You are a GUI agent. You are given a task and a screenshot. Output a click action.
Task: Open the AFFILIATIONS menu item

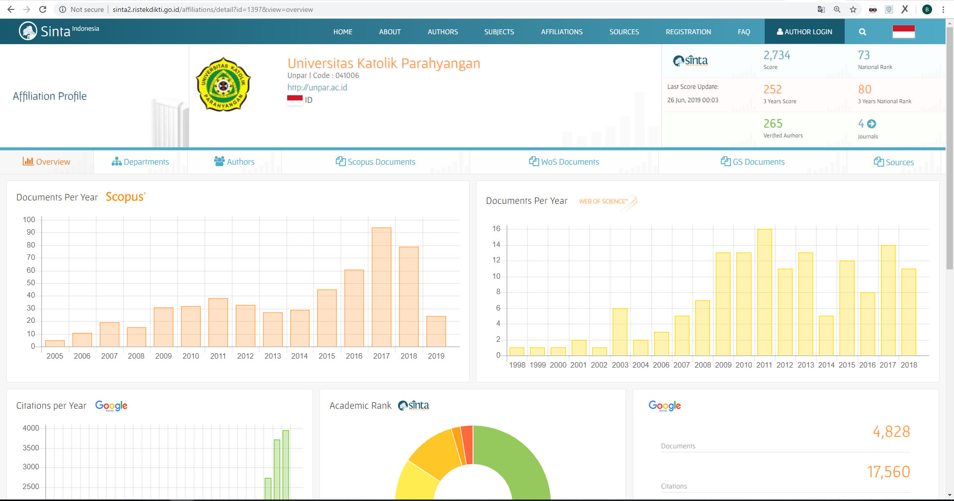[x=561, y=32]
